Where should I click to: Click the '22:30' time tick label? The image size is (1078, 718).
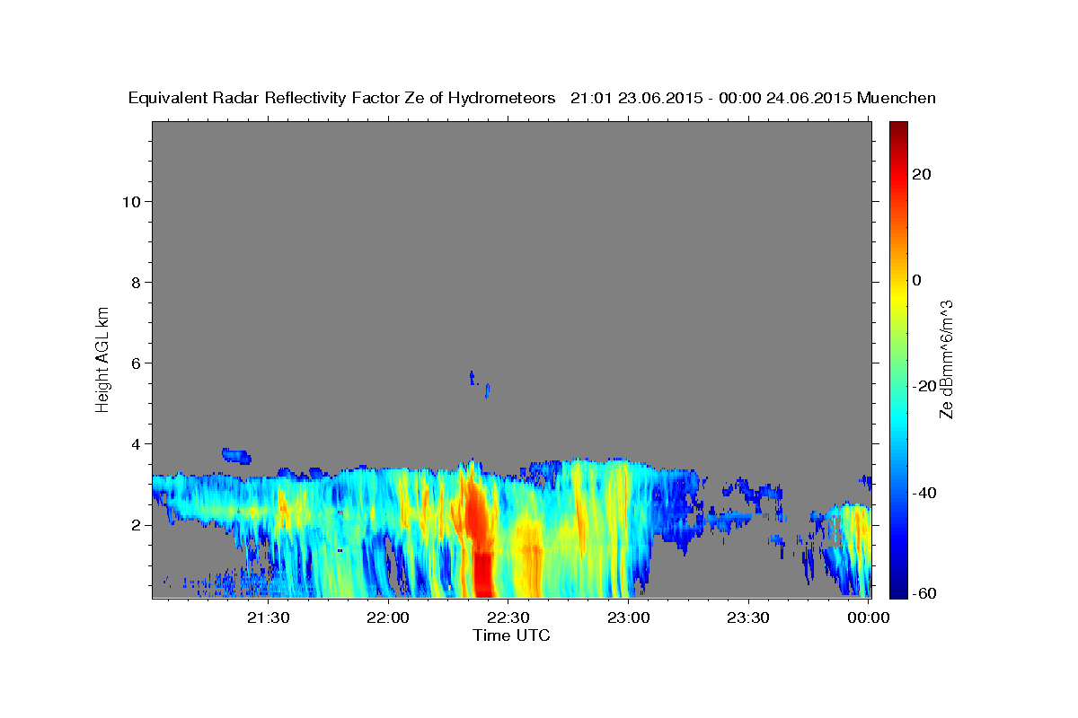pyautogui.click(x=508, y=617)
